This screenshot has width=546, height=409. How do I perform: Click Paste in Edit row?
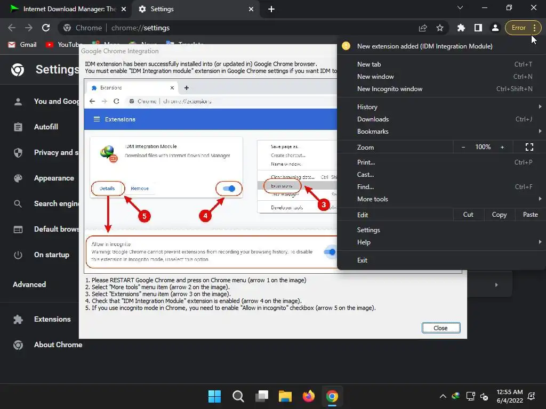click(x=531, y=215)
